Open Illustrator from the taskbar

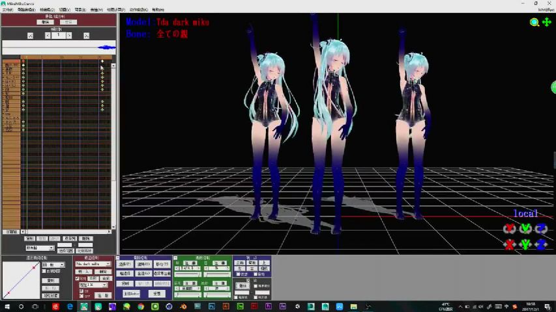coord(226,306)
